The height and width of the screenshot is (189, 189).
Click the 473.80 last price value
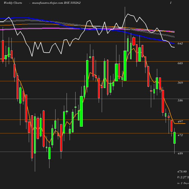click(182, 172)
